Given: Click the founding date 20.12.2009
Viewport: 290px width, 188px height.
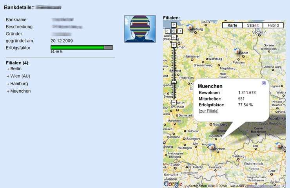Looking at the screenshot, I should tap(62, 41).
